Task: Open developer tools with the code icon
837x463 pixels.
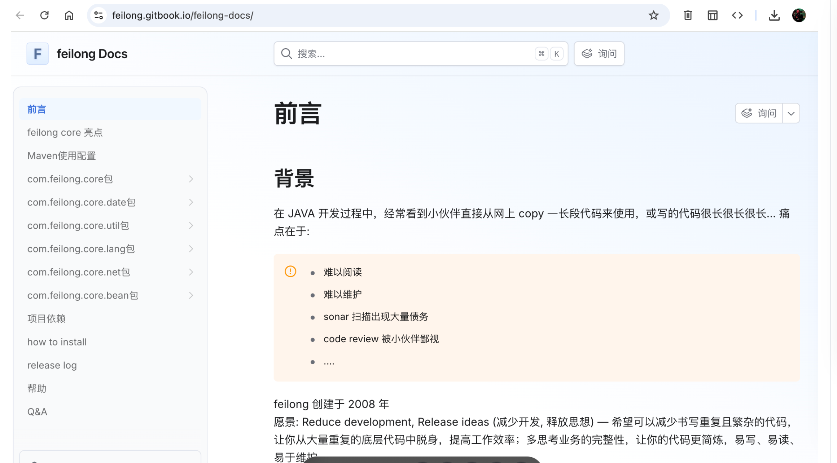Action: [x=737, y=15]
